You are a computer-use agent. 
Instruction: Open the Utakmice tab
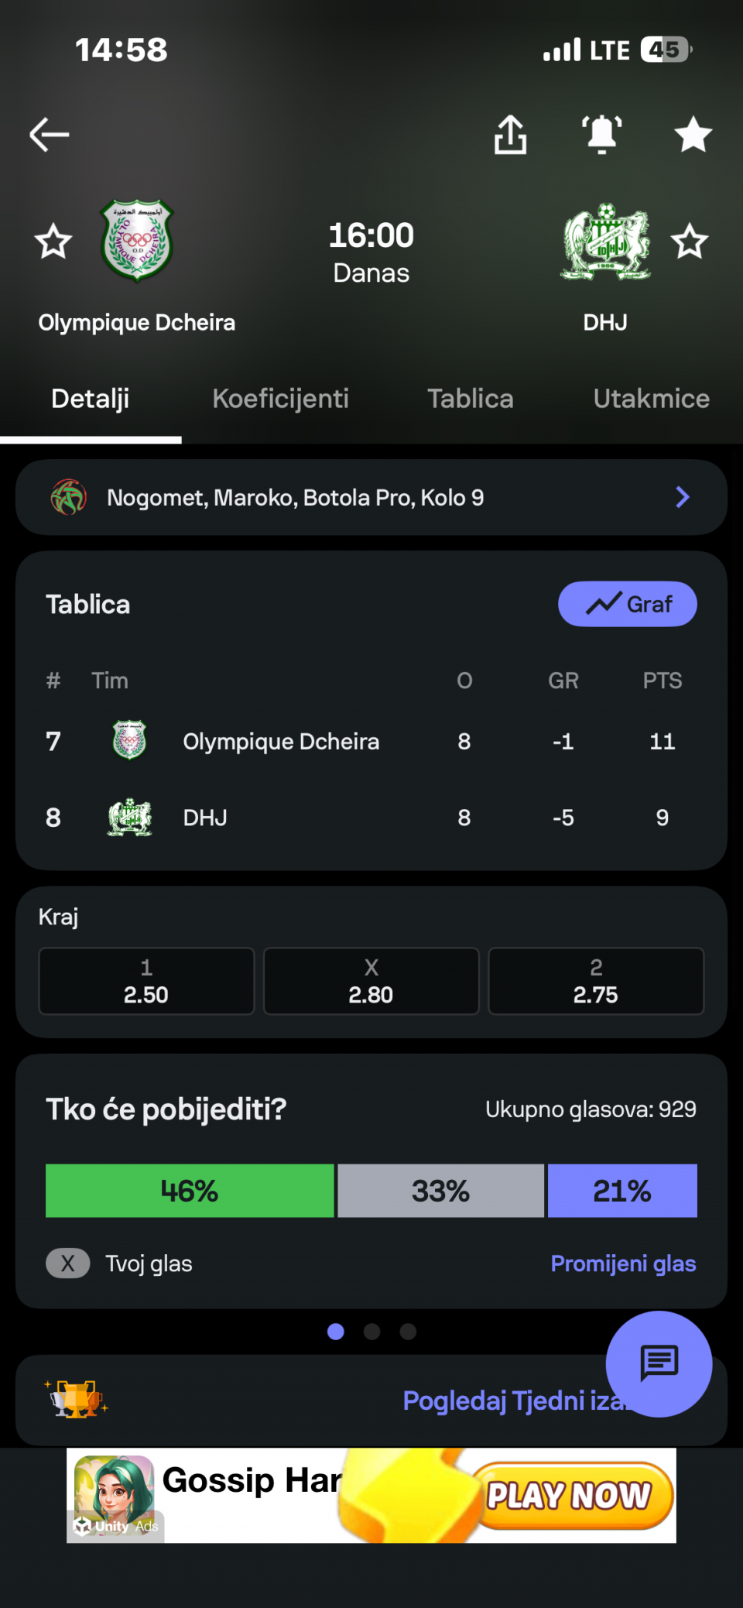point(651,399)
